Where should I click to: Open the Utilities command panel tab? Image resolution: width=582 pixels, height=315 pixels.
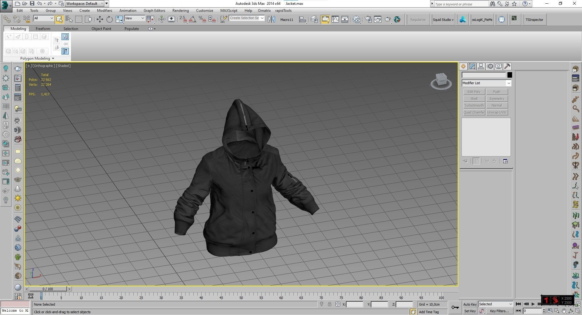click(x=507, y=66)
